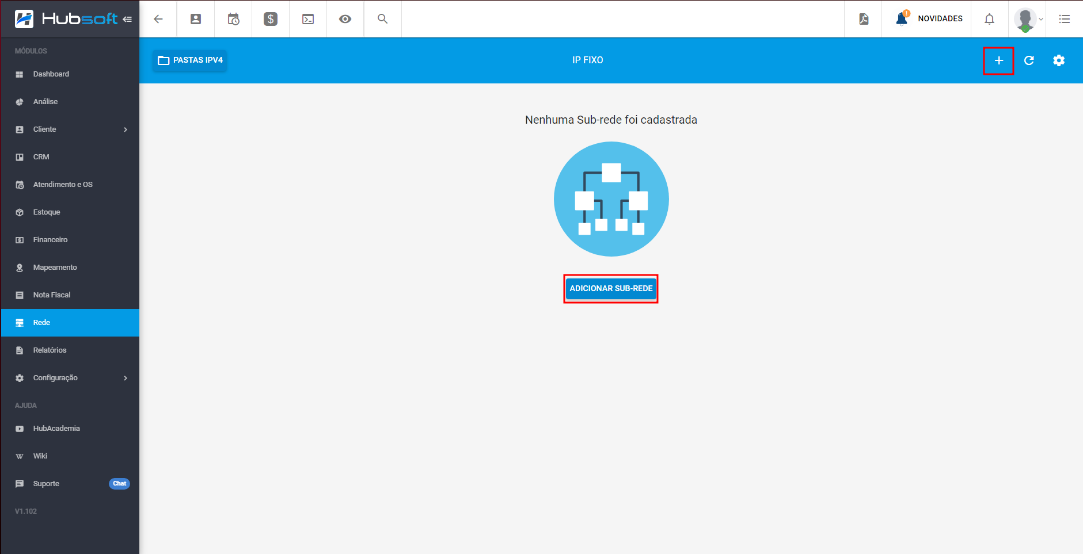
Task: Go back using the top arrow
Action: [x=158, y=19]
